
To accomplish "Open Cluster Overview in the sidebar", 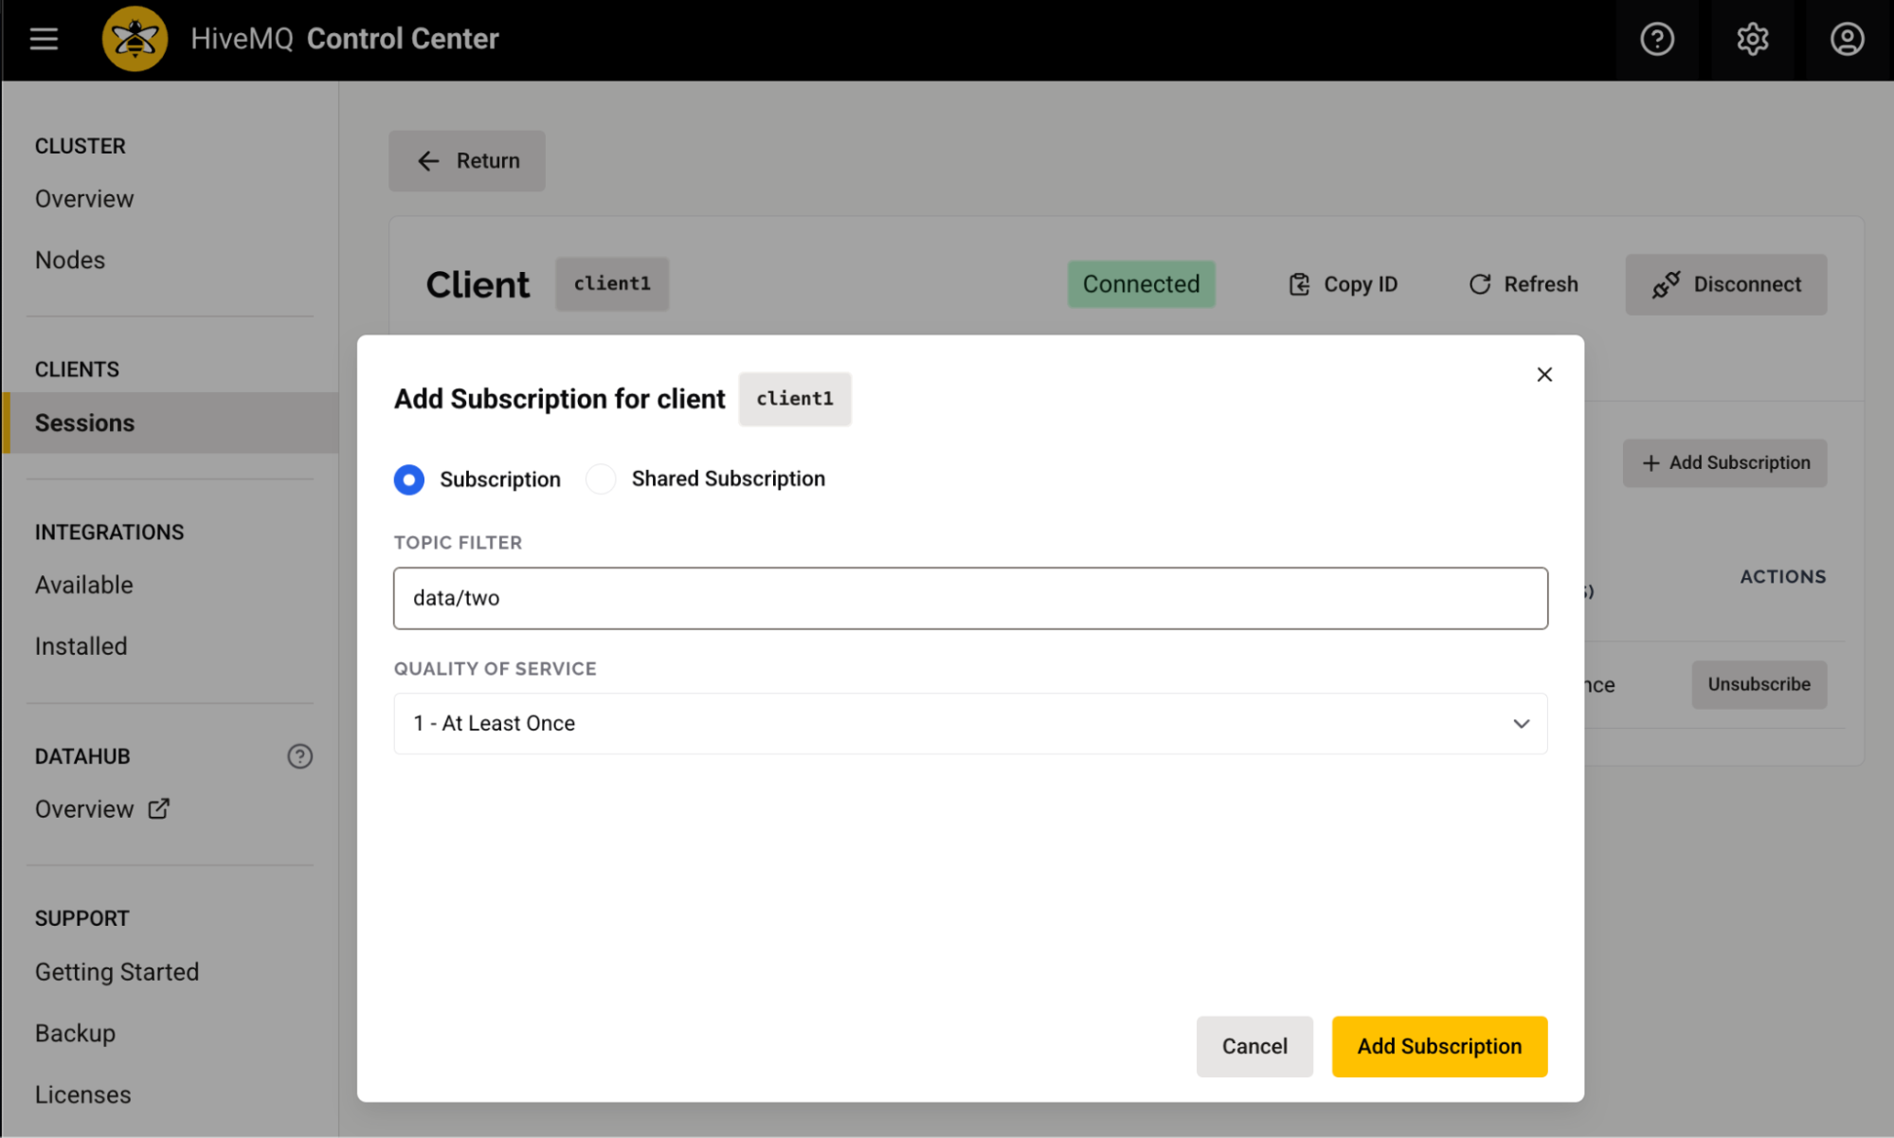I will 84,199.
